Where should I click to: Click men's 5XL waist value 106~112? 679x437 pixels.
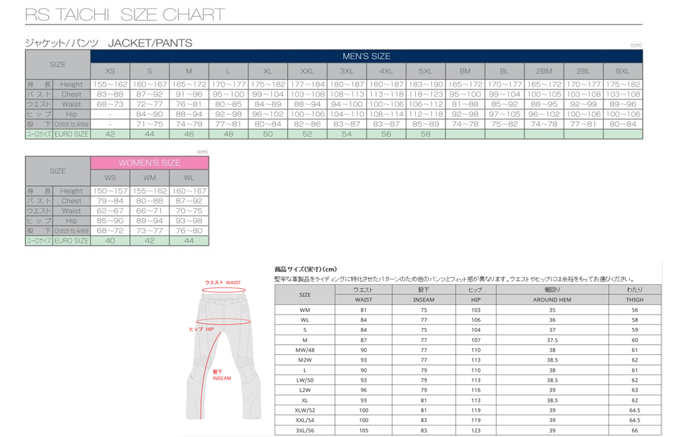[425, 104]
